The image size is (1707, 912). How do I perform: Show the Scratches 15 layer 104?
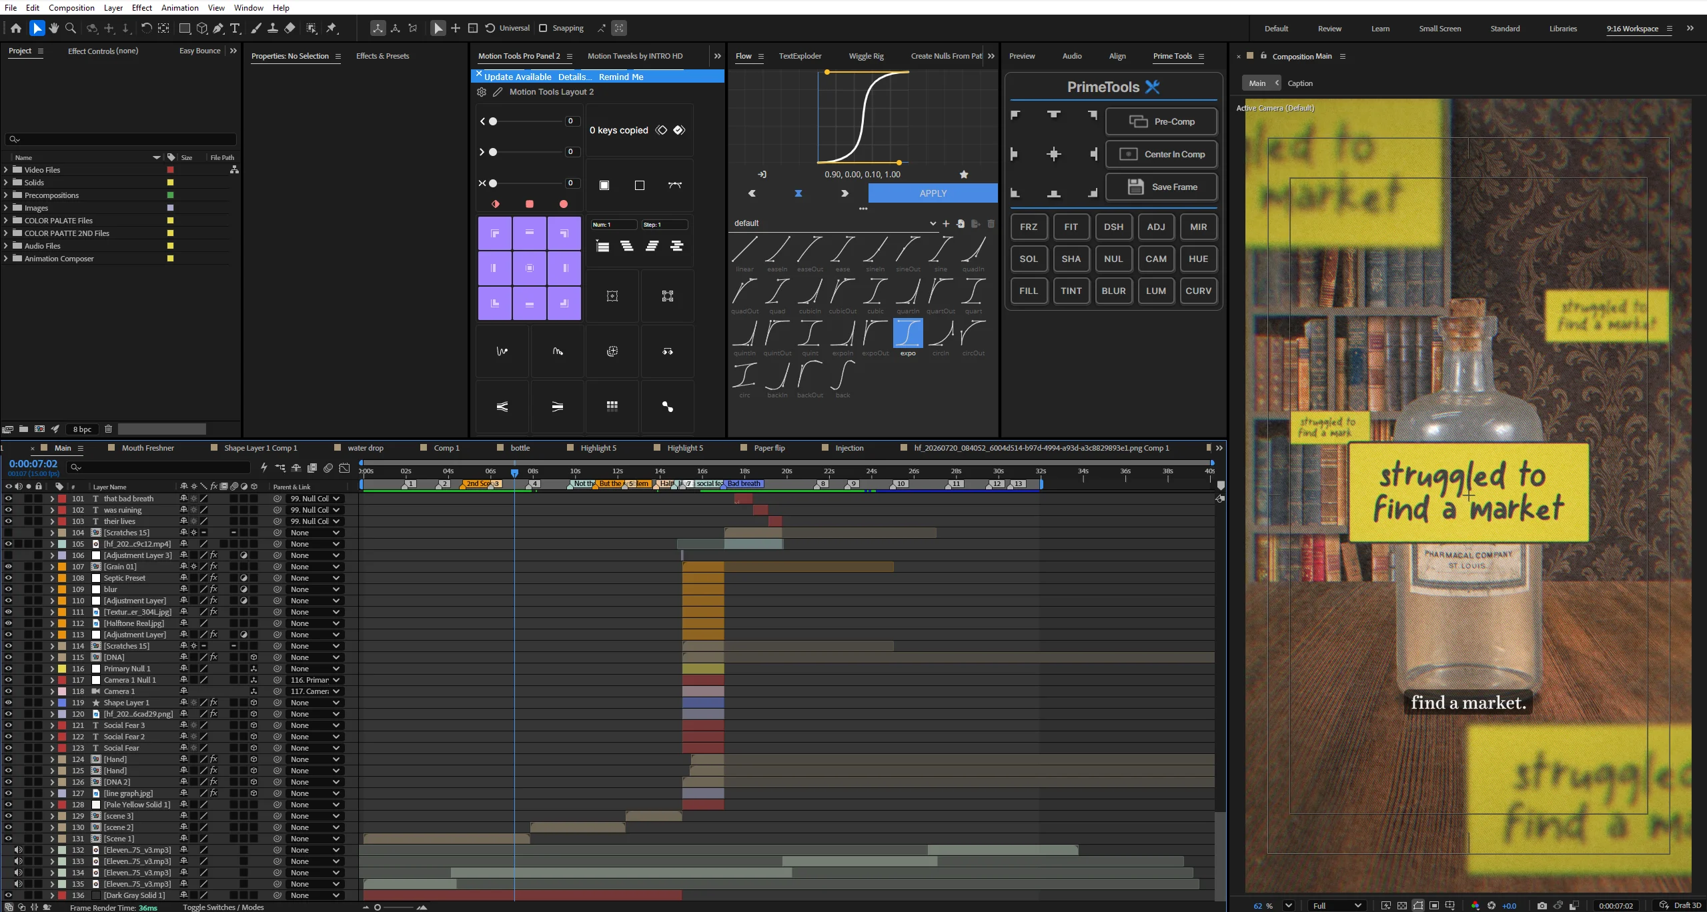(x=8, y=533)
